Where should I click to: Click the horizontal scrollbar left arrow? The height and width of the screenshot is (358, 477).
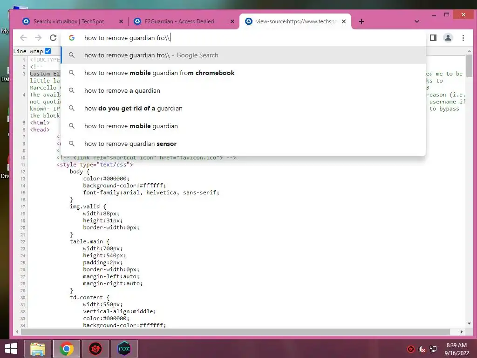click(17, 331)
